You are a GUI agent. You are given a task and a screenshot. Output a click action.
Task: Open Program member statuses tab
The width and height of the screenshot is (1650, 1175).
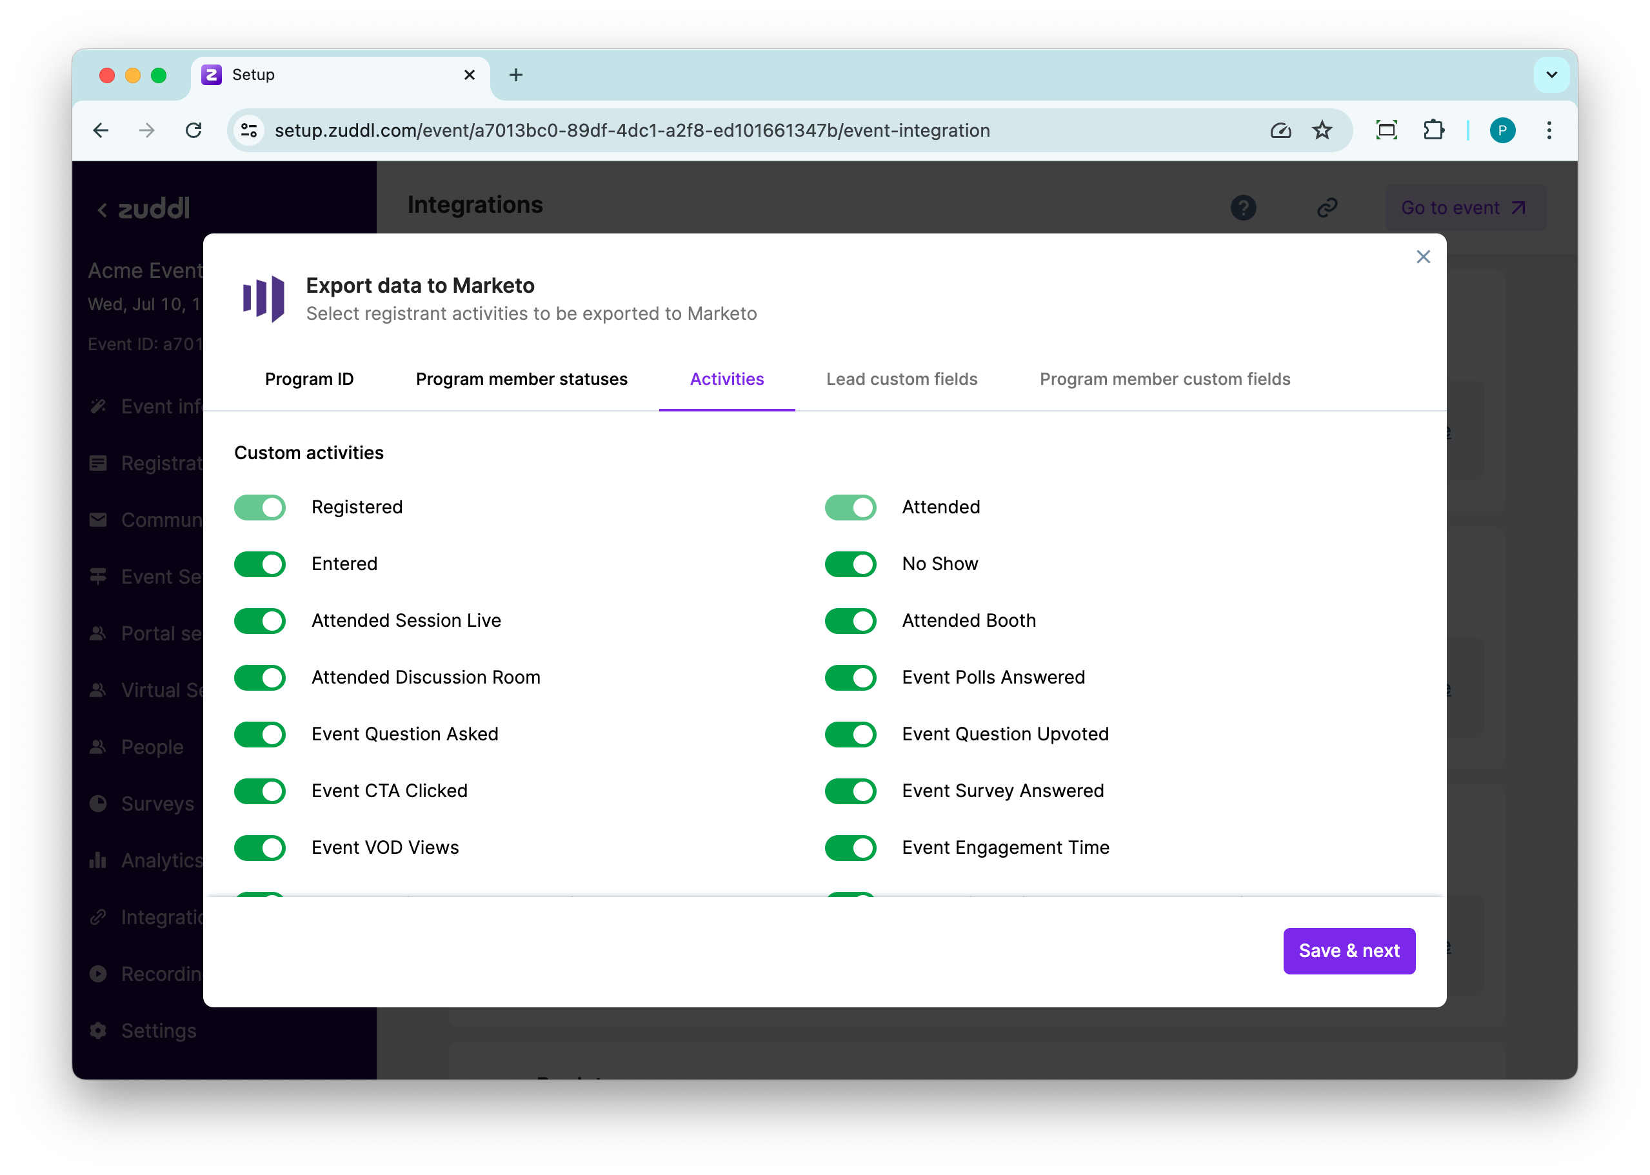point(521,379)
